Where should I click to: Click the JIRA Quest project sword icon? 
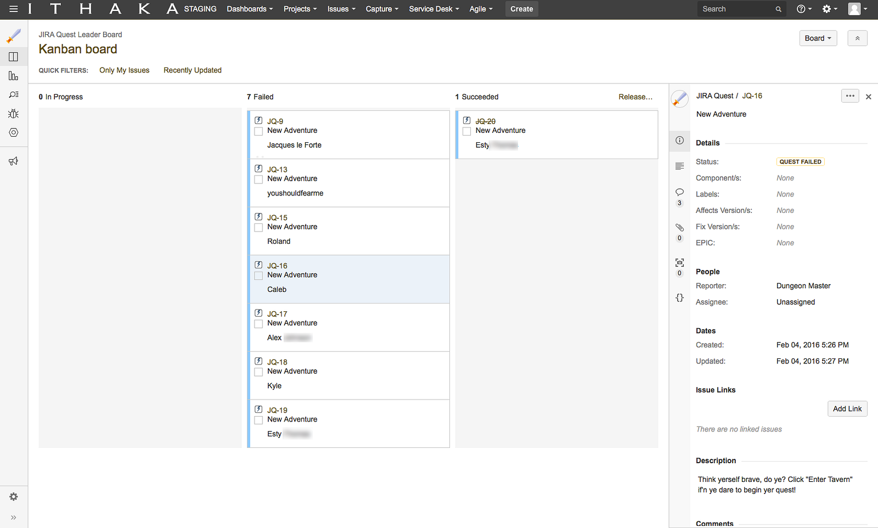[x=14, y=36]
